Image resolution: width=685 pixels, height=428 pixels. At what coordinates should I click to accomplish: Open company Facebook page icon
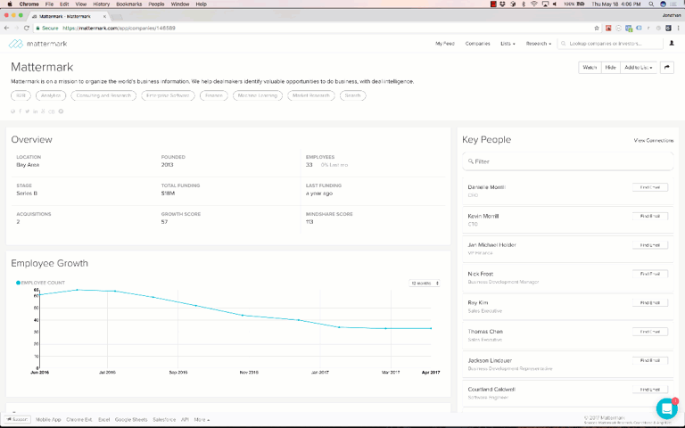(21, 111)
